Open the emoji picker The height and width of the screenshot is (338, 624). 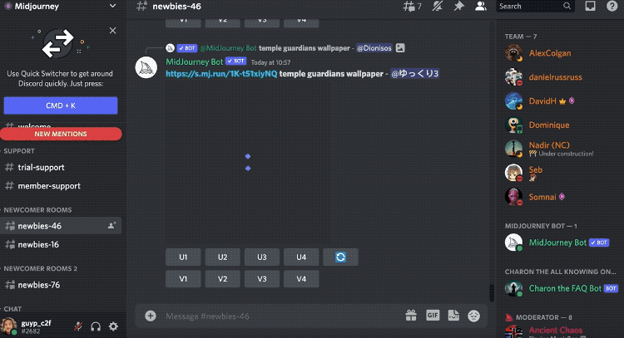(473, 316)
